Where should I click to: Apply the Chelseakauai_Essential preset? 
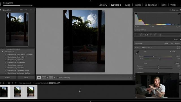pos(15,60)
